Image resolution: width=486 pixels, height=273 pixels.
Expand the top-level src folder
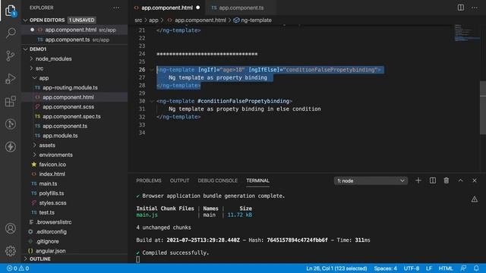(x=31, y=68)
